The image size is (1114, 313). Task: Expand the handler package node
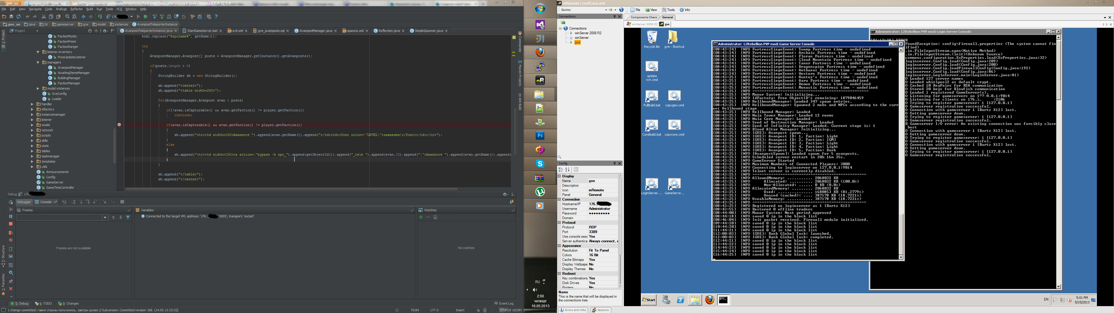(x=32, y=104)
